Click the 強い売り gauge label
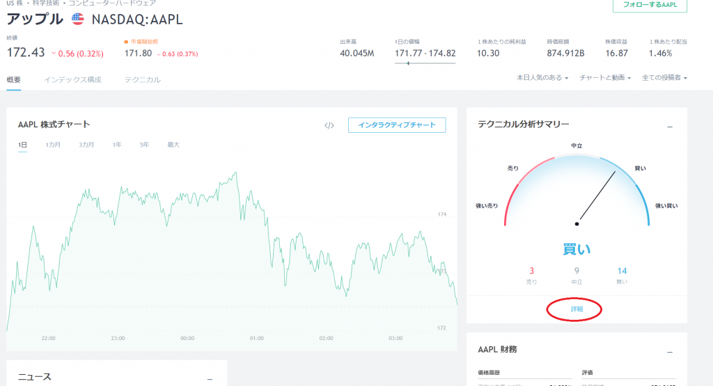Image resolution: width=713 pixels, height=386 pixels. 487,206
